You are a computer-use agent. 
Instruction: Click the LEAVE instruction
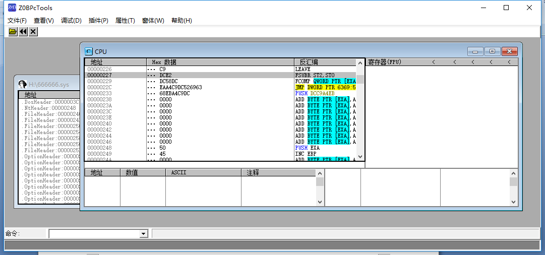click(302, 69)
